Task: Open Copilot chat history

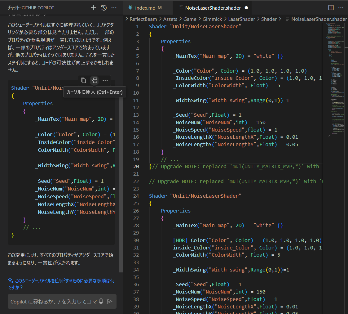Action: [x=104, y=8]
